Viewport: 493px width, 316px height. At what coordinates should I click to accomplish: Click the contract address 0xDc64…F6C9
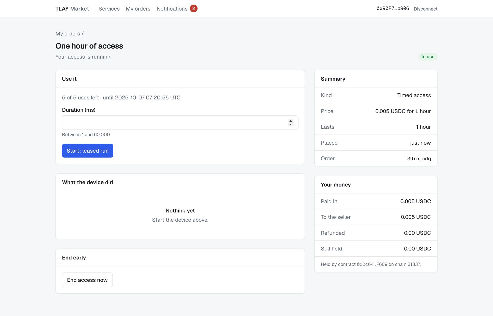372,264
